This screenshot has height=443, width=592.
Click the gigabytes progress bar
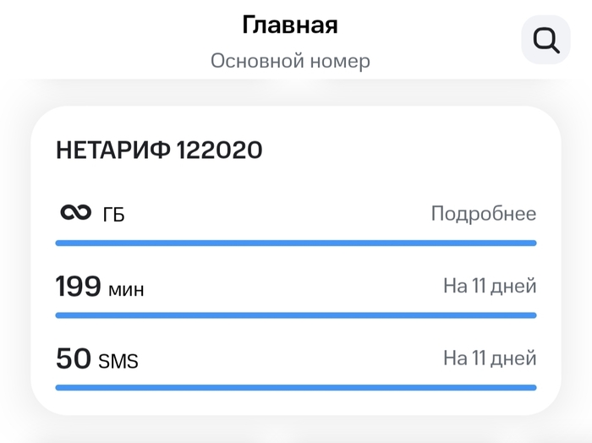(x=296, y=243)
